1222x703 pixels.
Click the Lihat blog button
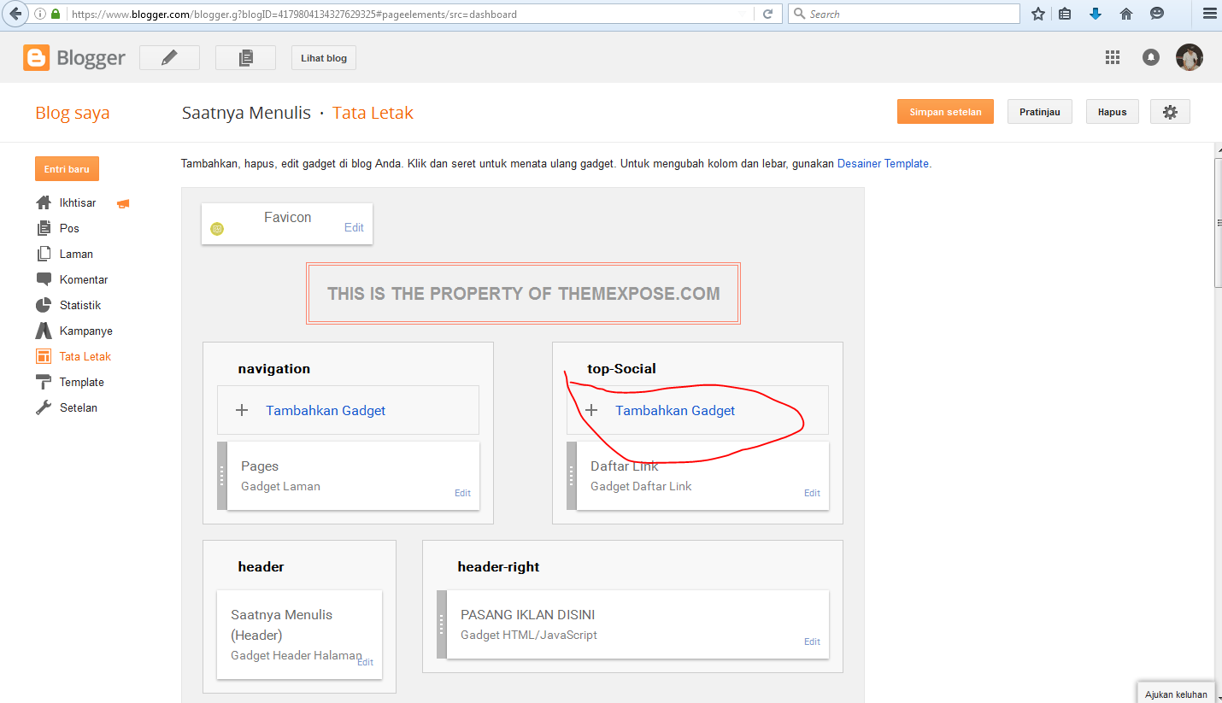(324, 58)
